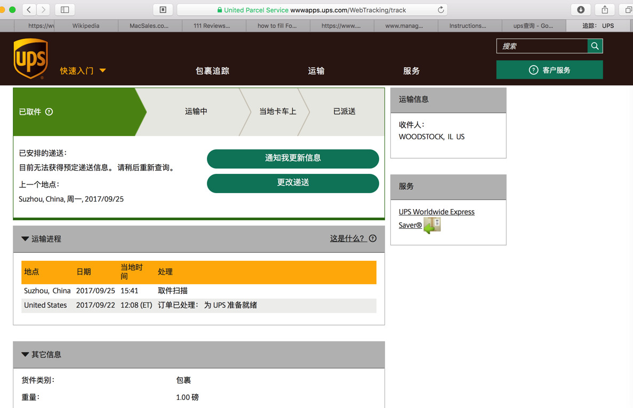The image size is (633, 408).
Task: Click the Safari back arrow
Action: tap(29, 10)
